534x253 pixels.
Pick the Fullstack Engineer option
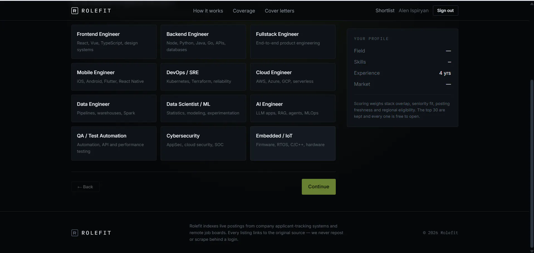(293, 42)
